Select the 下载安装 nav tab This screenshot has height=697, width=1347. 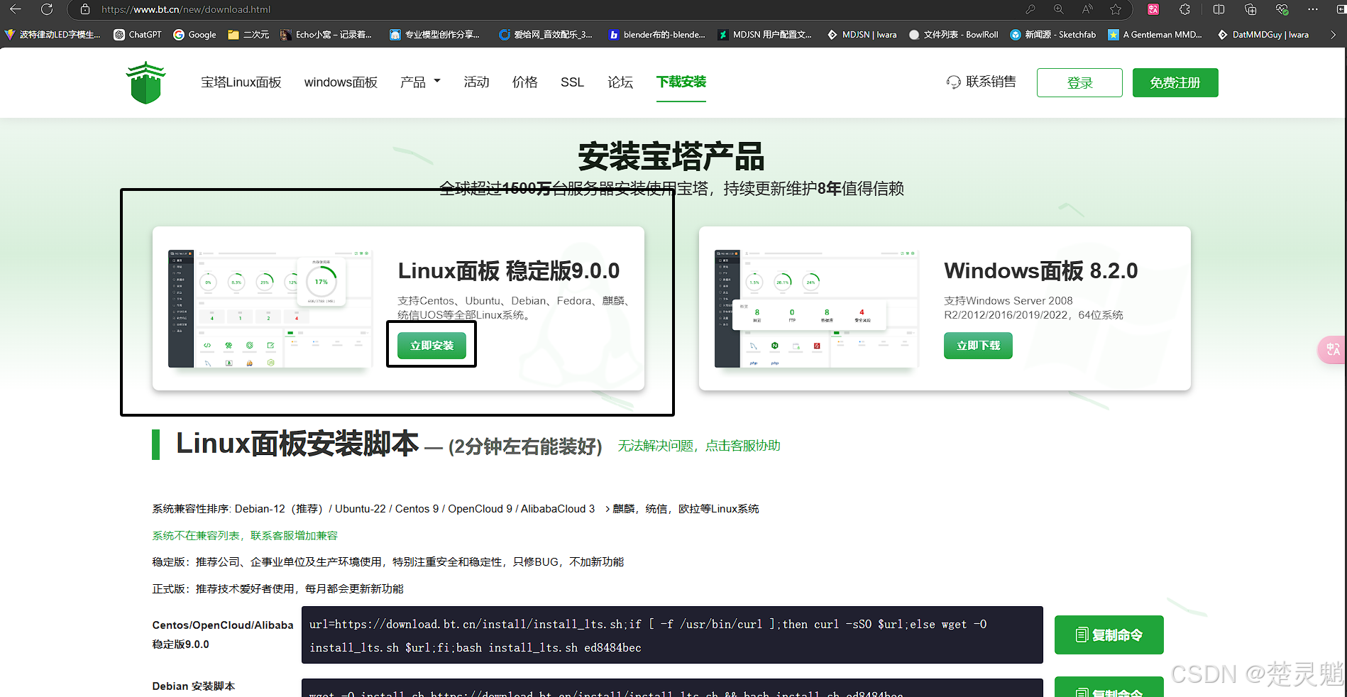click(x=681, y=82)
